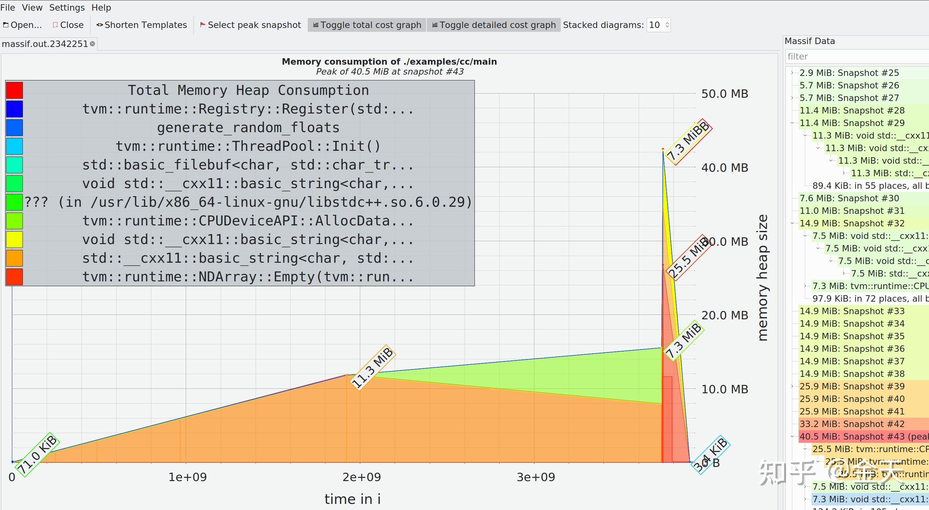
Task: Collapse the Snapshot #29 tree node
Action: (792, 123)
